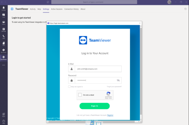Open the Active Sessions tab
189x125 pixels.
tap(57, 9)
